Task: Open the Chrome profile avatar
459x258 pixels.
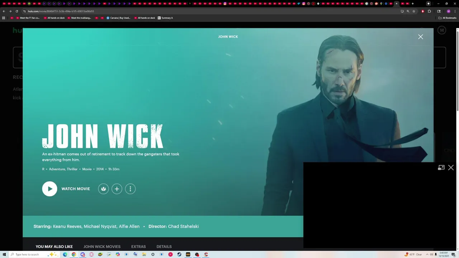Action: click(448, 11)
